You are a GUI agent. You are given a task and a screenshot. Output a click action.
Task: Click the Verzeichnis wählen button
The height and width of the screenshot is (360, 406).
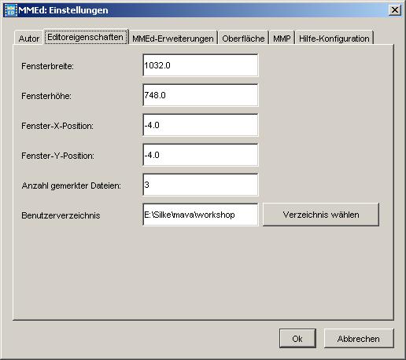pyautogui.click(x=321, y=215)
